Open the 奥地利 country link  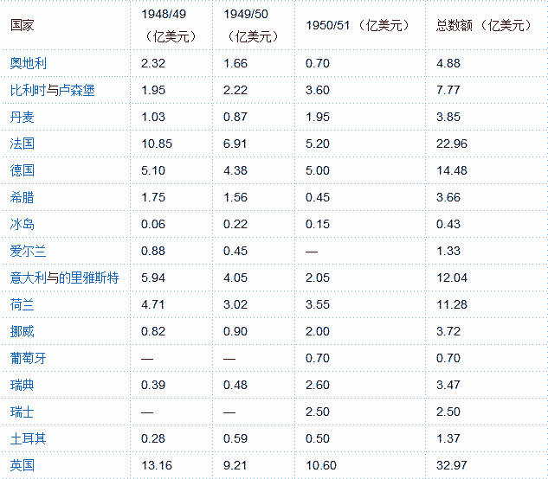29,63
